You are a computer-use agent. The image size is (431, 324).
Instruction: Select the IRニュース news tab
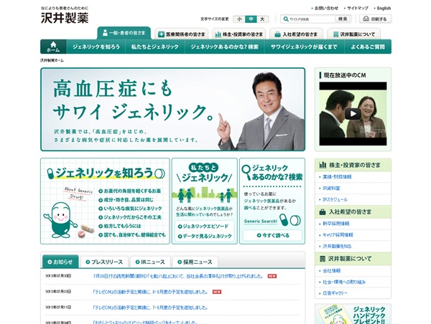pos(150,262)
